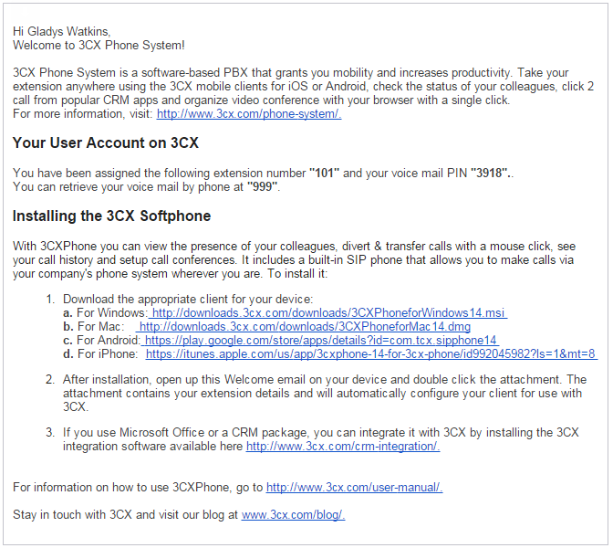Click '3CX Phone System is a software-based PBX' text
Image resolution: width=613 pixels, height=548 pixels.
pyautogui.click(x=130, y=73)
